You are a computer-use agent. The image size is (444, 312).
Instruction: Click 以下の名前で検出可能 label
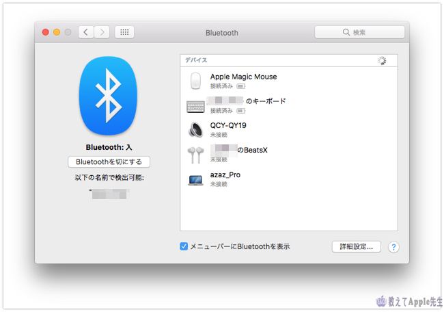109,178
